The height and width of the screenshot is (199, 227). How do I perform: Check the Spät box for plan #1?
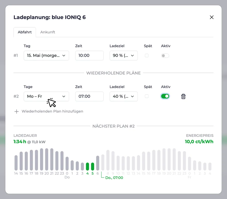(x=147, y=55)
